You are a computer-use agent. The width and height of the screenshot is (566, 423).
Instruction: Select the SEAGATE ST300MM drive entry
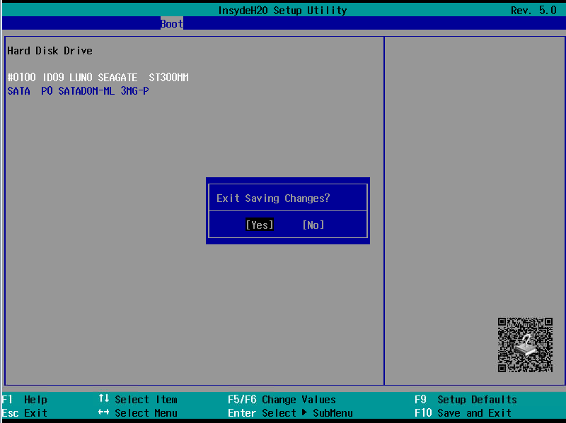click(x=98, y=78)
